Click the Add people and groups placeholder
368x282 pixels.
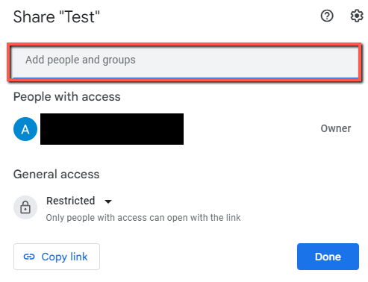81,60
